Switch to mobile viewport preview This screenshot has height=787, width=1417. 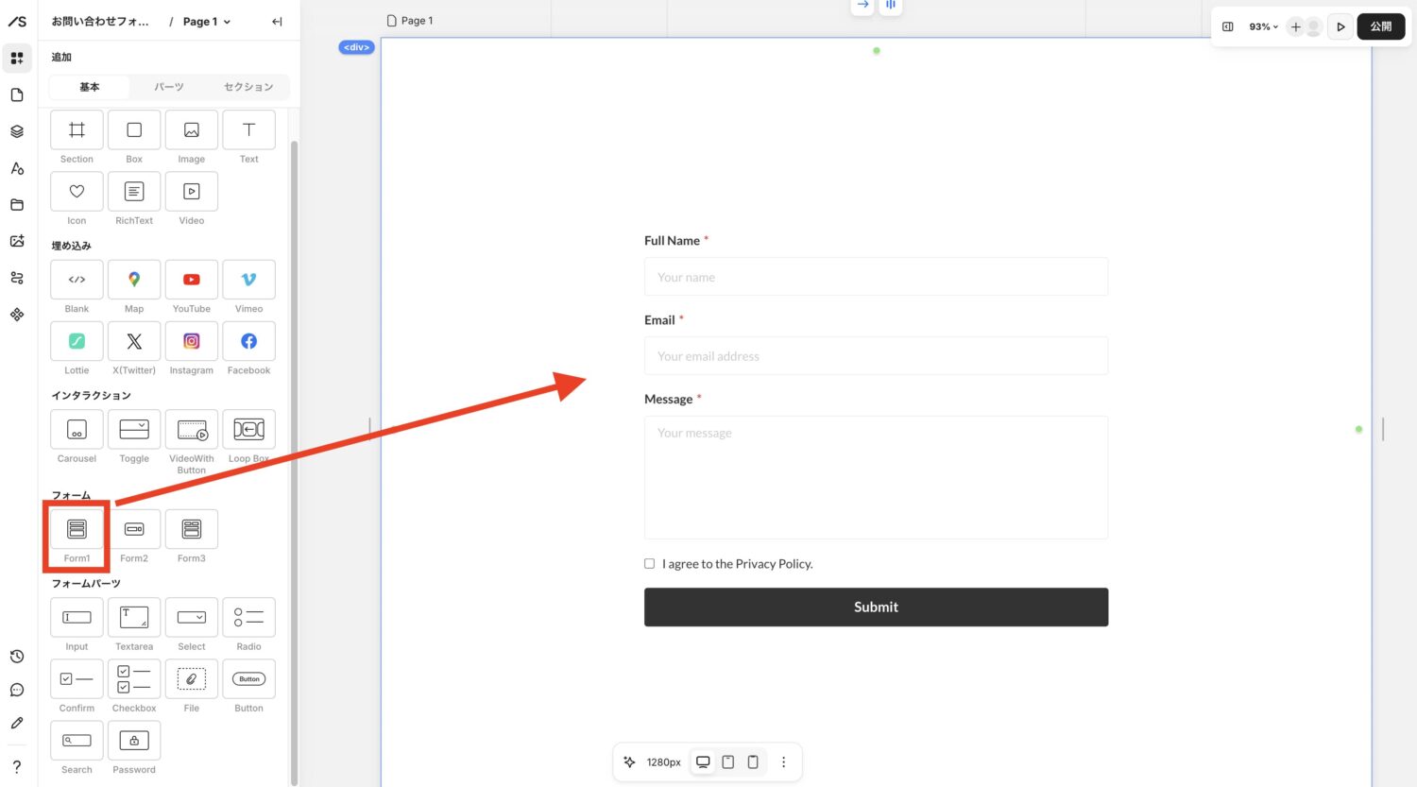pyautogui.click(x=753, y=762)
